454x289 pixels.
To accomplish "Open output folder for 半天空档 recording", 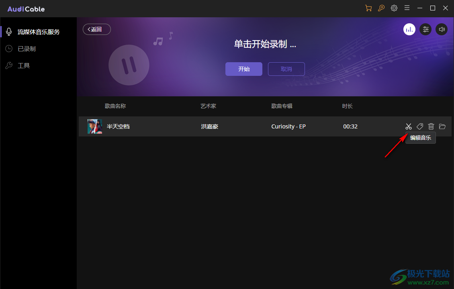I will [x=442, y=126].
